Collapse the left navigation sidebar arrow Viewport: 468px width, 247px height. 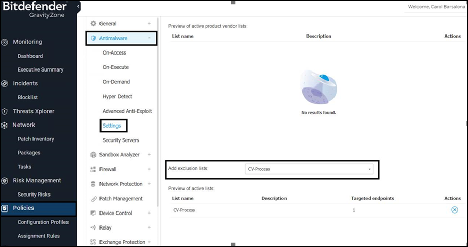78,6
